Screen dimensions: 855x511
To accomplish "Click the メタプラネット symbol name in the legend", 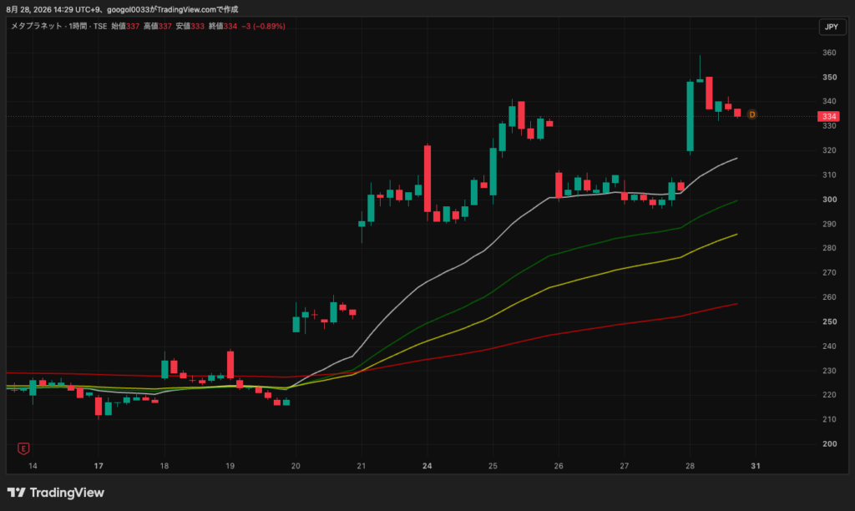I will click(37, 26).
